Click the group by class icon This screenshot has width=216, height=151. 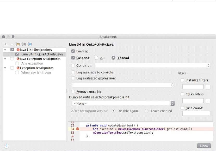click(30, 44)
